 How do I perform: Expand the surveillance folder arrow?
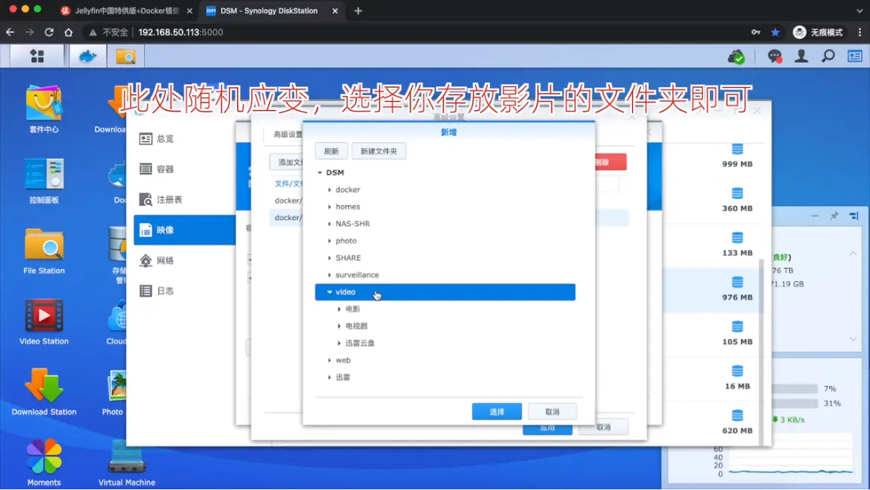pos(329,275)
